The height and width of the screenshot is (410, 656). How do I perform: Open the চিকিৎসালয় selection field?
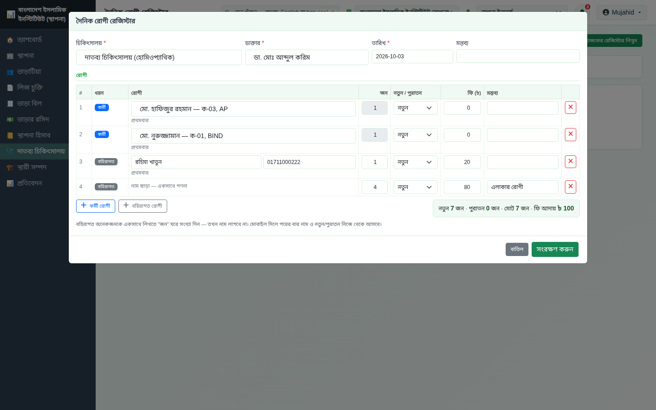tap(159, 57)
